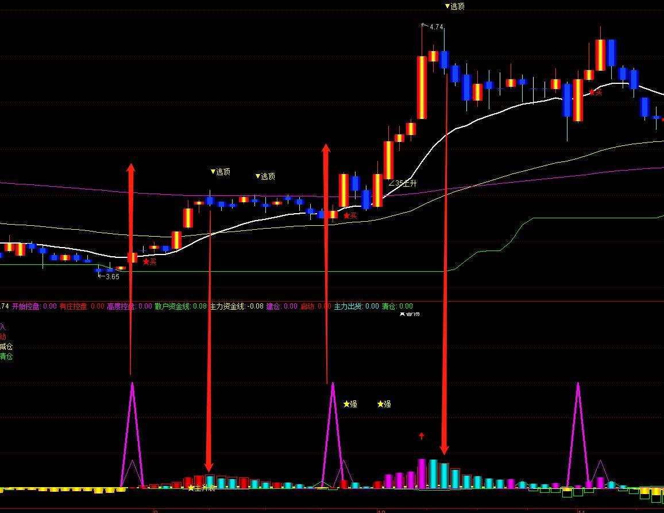664x513 pixels.
Task: Select the 有庄控盘 indicator value
Action: [x=82, y=306]
